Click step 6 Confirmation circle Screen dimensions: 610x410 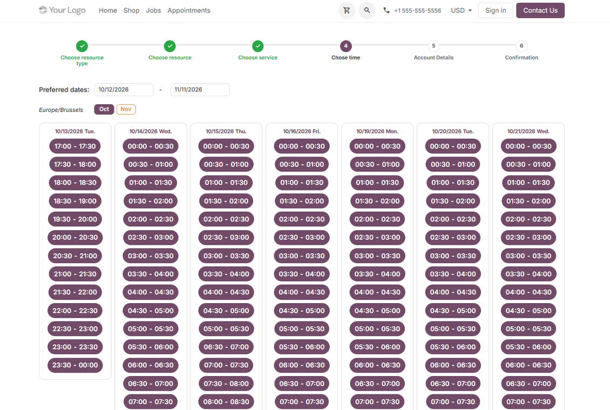(x=521, y=46)
